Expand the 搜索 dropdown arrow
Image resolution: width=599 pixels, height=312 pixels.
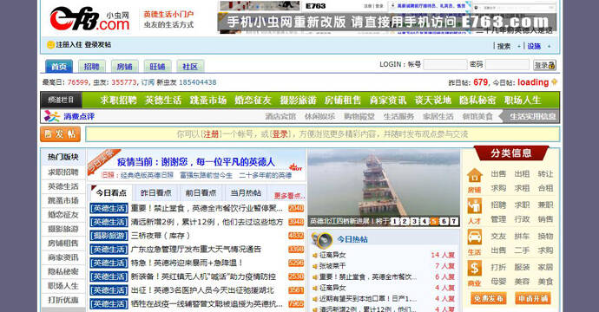(519, 46)
